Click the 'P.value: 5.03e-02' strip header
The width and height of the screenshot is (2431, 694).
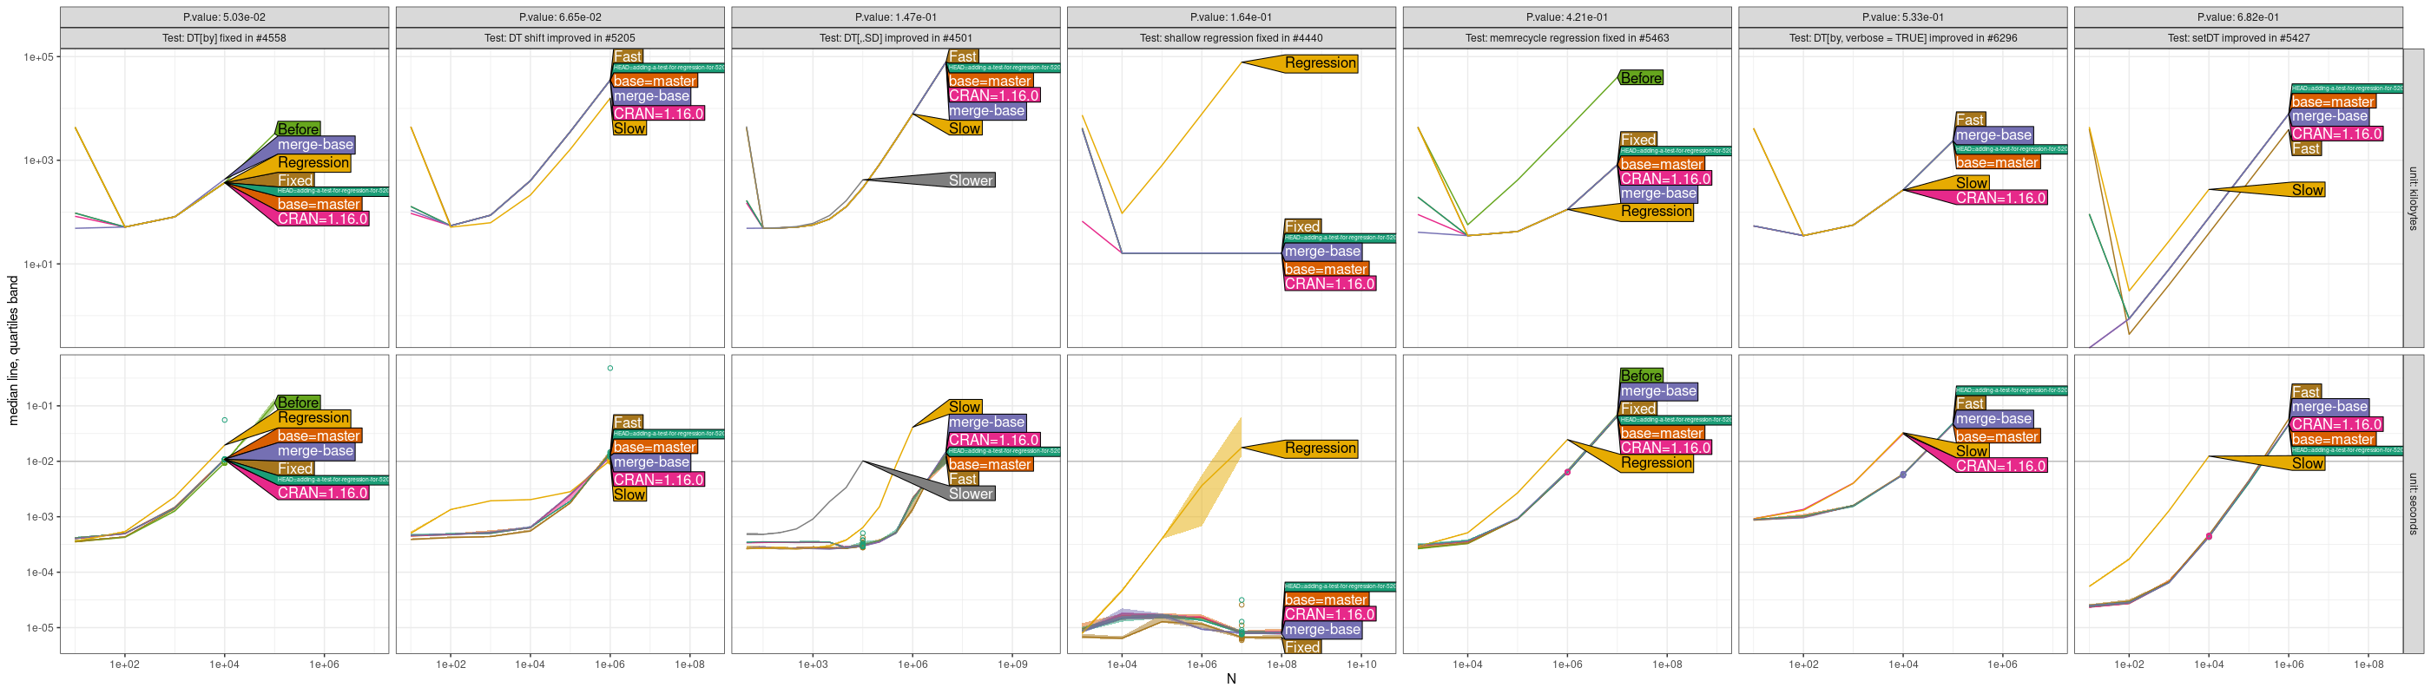[x=225, y=17]
